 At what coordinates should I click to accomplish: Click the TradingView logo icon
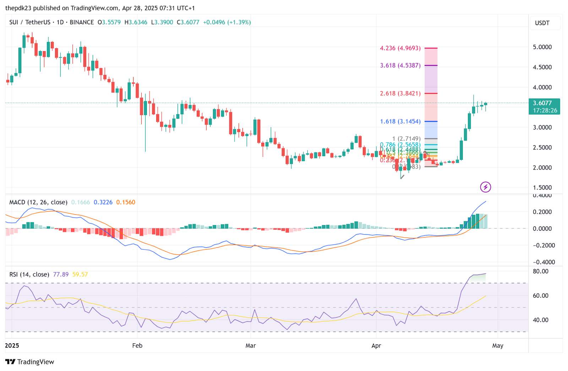(x=10, y=362)
